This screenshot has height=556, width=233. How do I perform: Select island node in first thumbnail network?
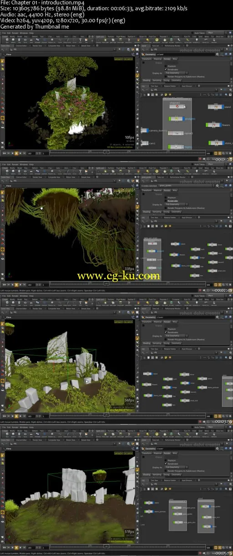coord(216,107)
